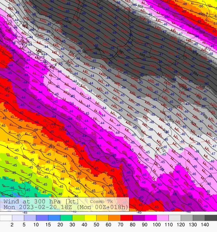This screenshot has width=217, height=232.
Task: Click the legend value 70
Action: [120, 225]
